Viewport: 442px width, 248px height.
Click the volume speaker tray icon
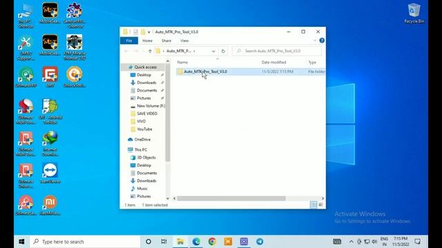coord(374,242)
